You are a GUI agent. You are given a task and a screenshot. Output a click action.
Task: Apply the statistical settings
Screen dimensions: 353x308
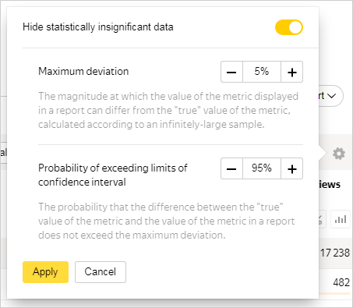45,272
